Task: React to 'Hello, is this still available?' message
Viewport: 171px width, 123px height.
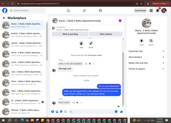Action: click(86, 64)
